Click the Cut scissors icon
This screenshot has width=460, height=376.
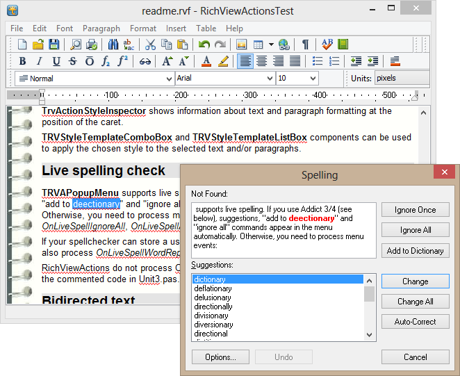pos(150,44)
